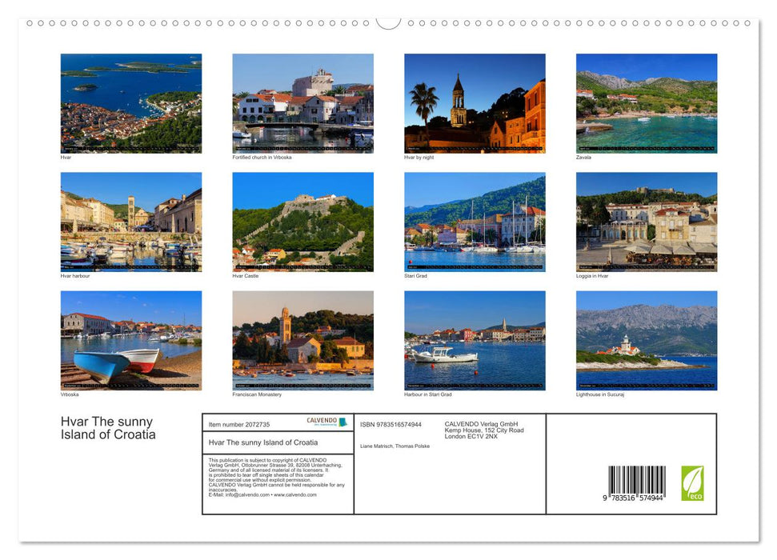Open the Stari Grad sailboats photo
The height and width of the screenshot is (560, 777).
(x=475, y=221)
